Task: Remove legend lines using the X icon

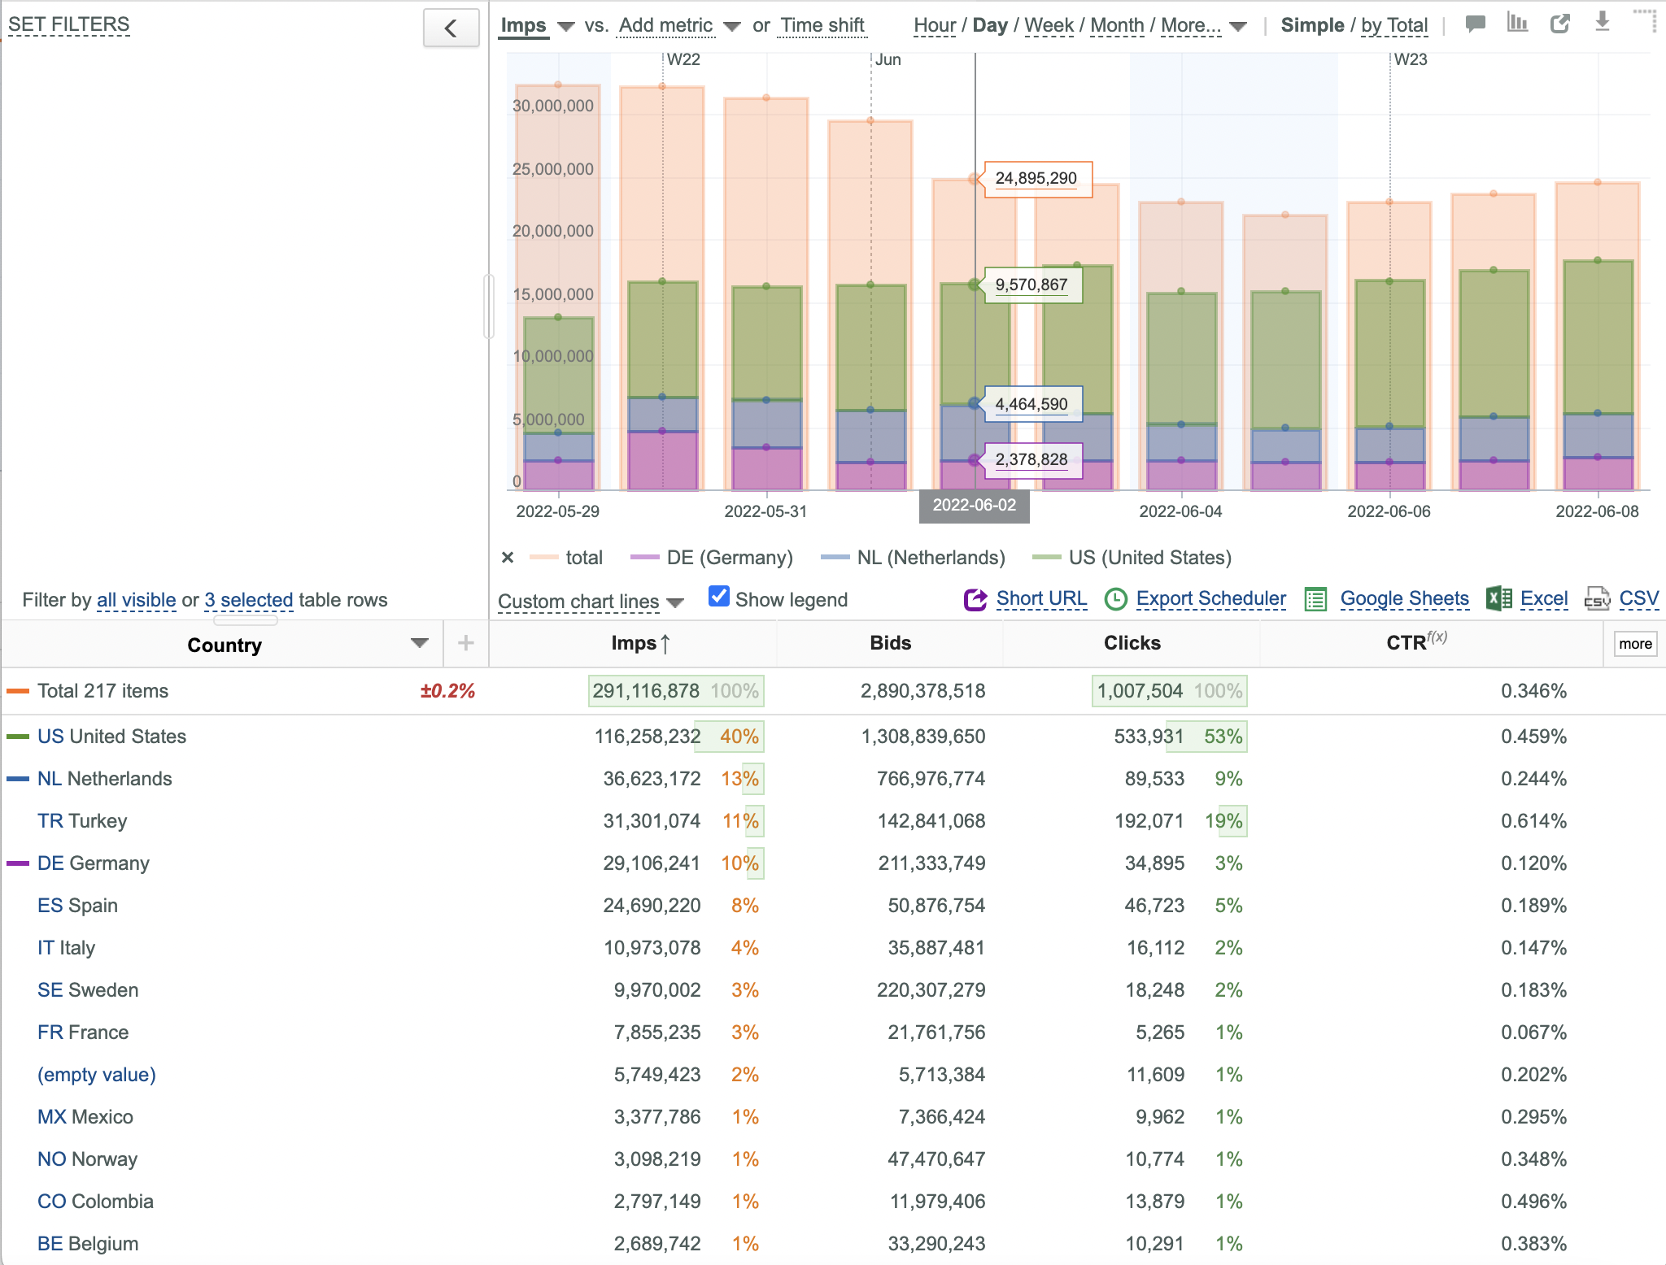Action: point(508,558)
